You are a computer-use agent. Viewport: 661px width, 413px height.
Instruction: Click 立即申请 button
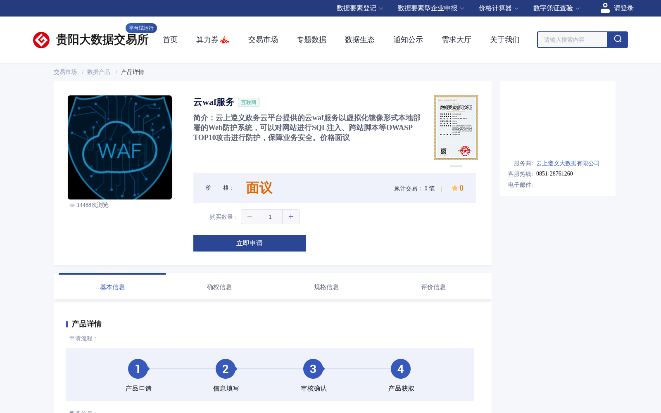pyautogui.click(x=250, y=243)
